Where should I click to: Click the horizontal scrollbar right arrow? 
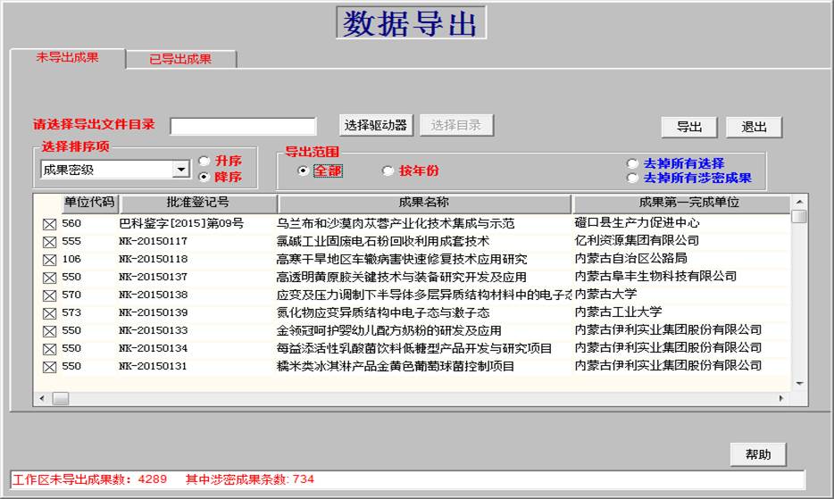click(x=780, y=398)
